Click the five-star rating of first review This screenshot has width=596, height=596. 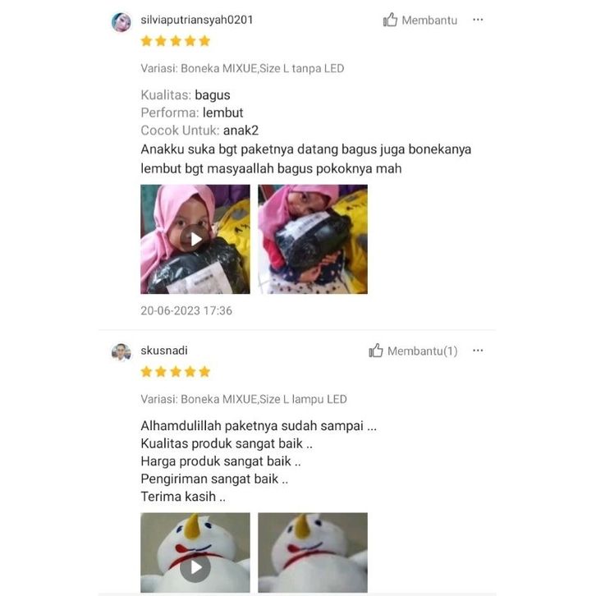(175, 41)
